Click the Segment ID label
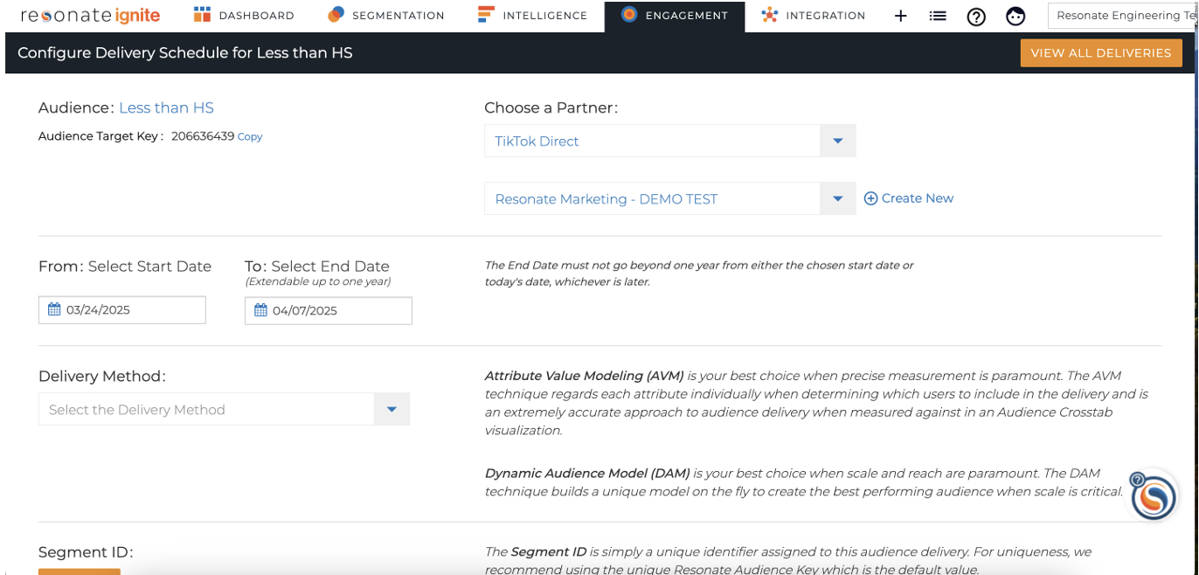This screenshot has height=575, width=1199. pos(86,552)
